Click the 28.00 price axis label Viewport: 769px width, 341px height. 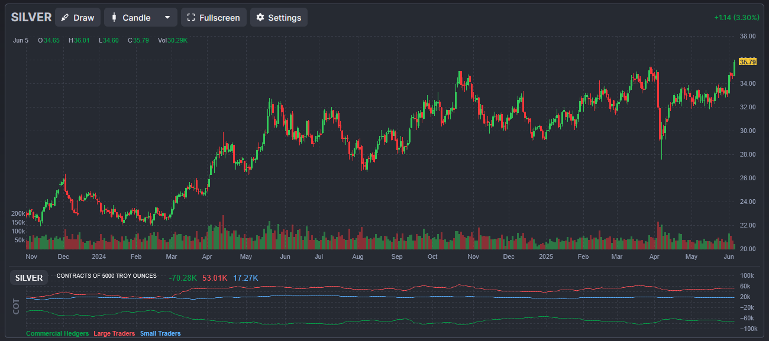point(748,154)
